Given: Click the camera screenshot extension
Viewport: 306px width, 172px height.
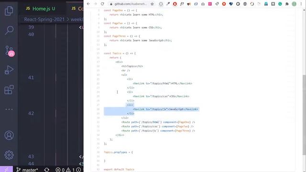Looking at the screenshot, I should 203,4.
